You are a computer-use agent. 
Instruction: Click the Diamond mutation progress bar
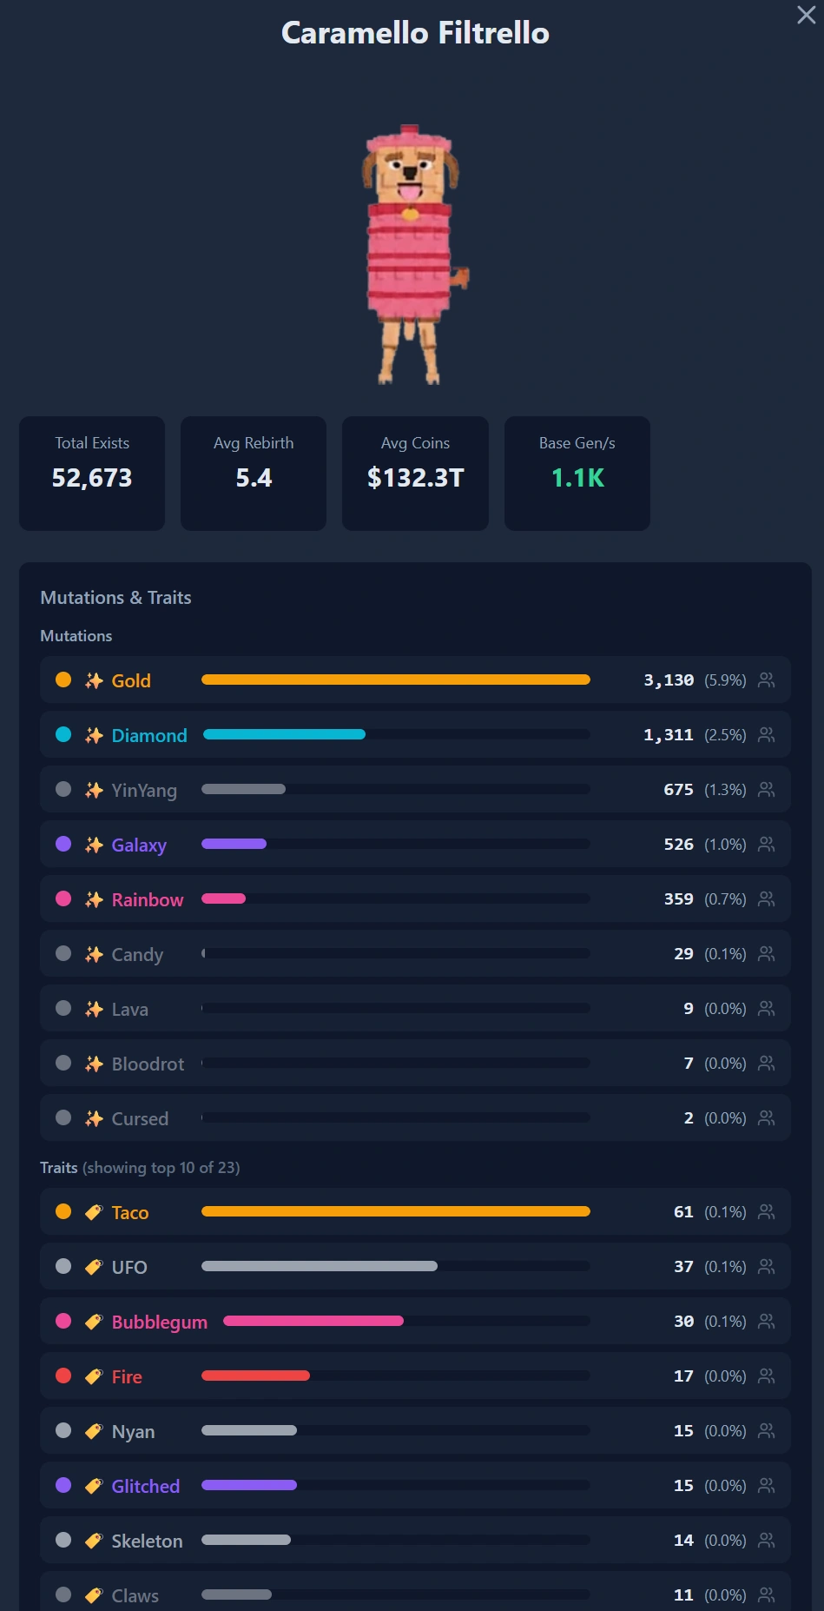coord(397,734)
